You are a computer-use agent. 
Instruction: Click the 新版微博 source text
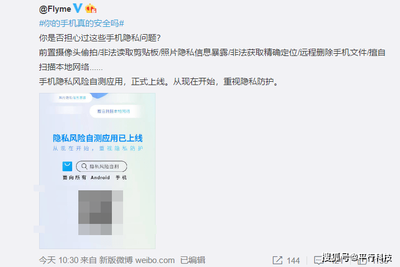click(116, 260)
